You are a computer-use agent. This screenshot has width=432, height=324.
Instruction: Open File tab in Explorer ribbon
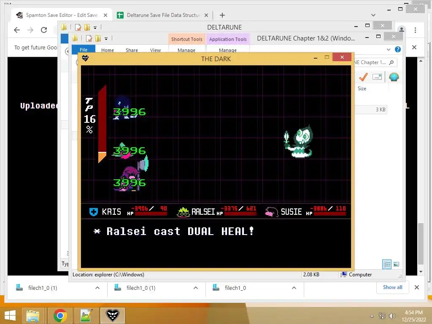(84, 50)
